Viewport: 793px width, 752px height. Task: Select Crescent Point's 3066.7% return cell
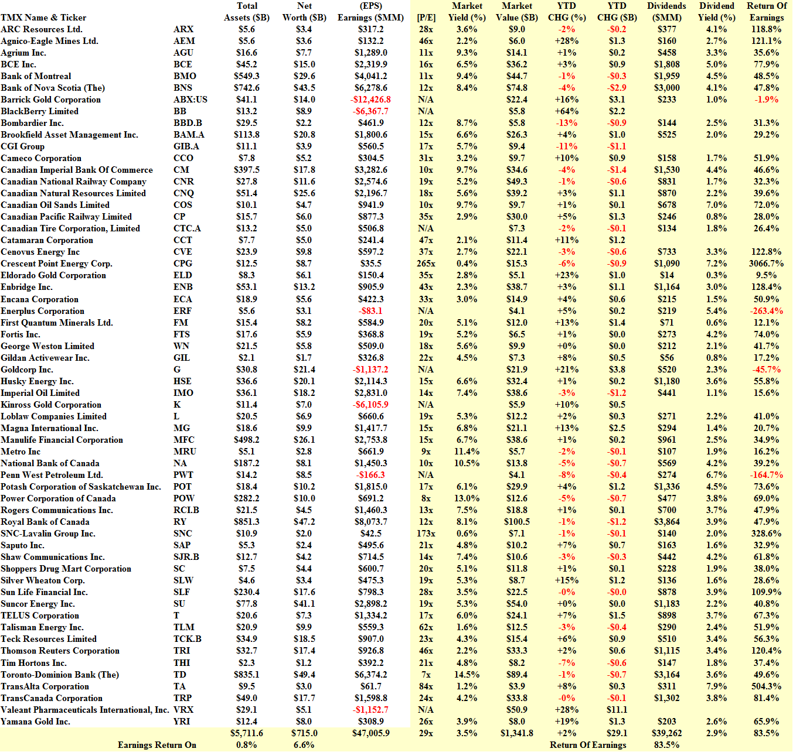[x=766, y=264]
